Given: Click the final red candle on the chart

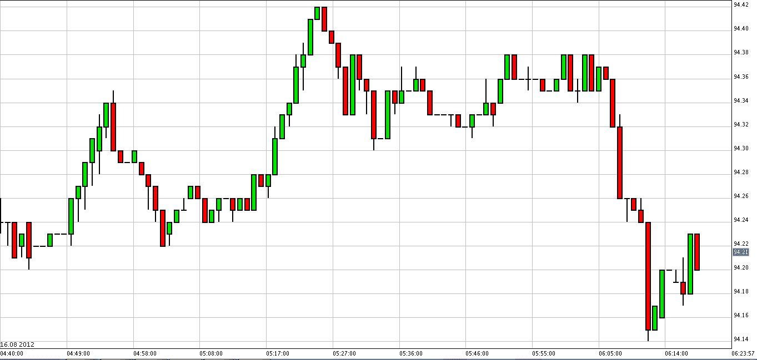Looking at the screenshot, I should 697,252.
